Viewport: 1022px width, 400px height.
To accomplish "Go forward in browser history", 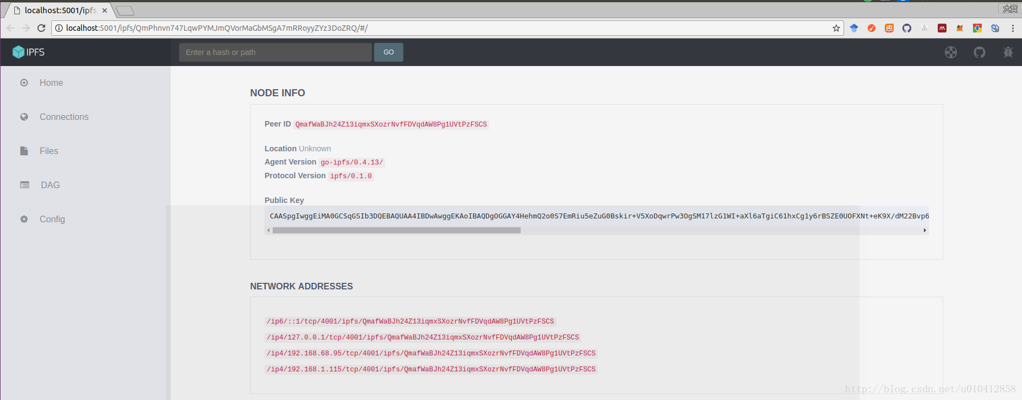I will tap(26, 28).
